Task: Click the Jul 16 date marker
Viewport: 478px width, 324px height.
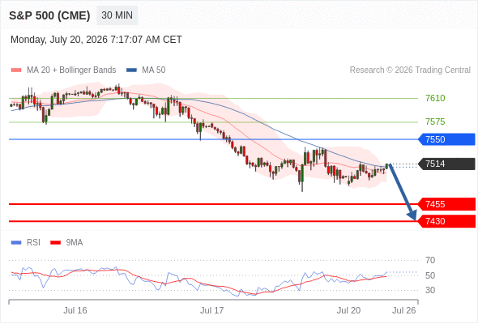Action: tap(75, 310)
